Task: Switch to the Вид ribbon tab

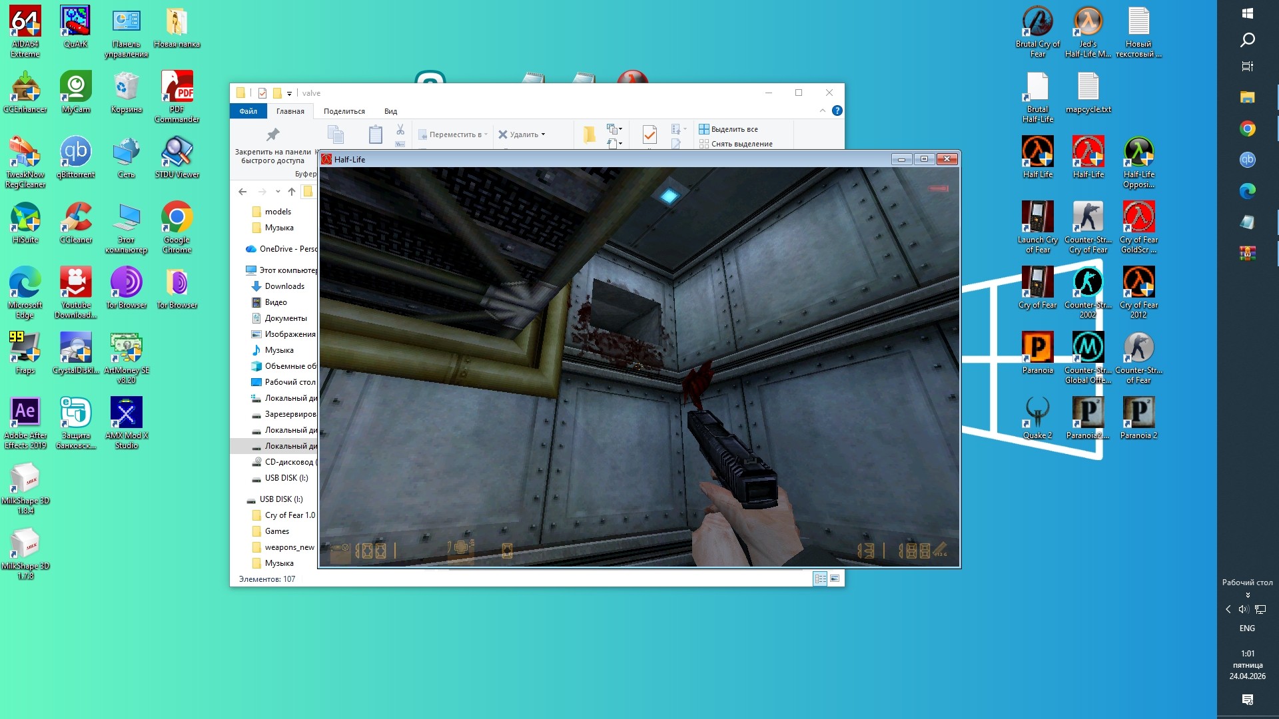Action: pos(390,111)
